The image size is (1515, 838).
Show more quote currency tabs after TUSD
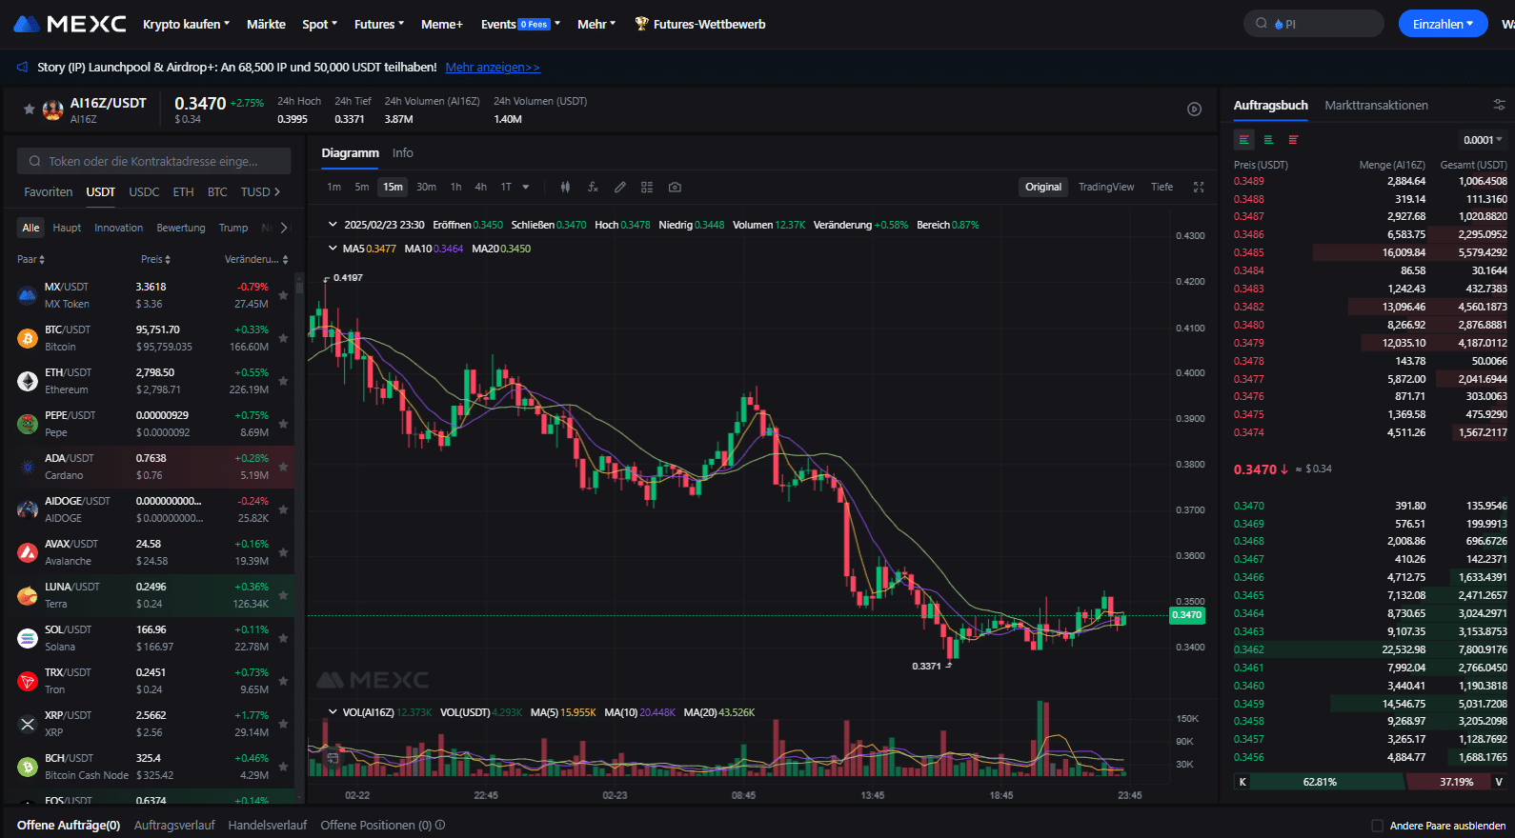[x=277, y=191]
